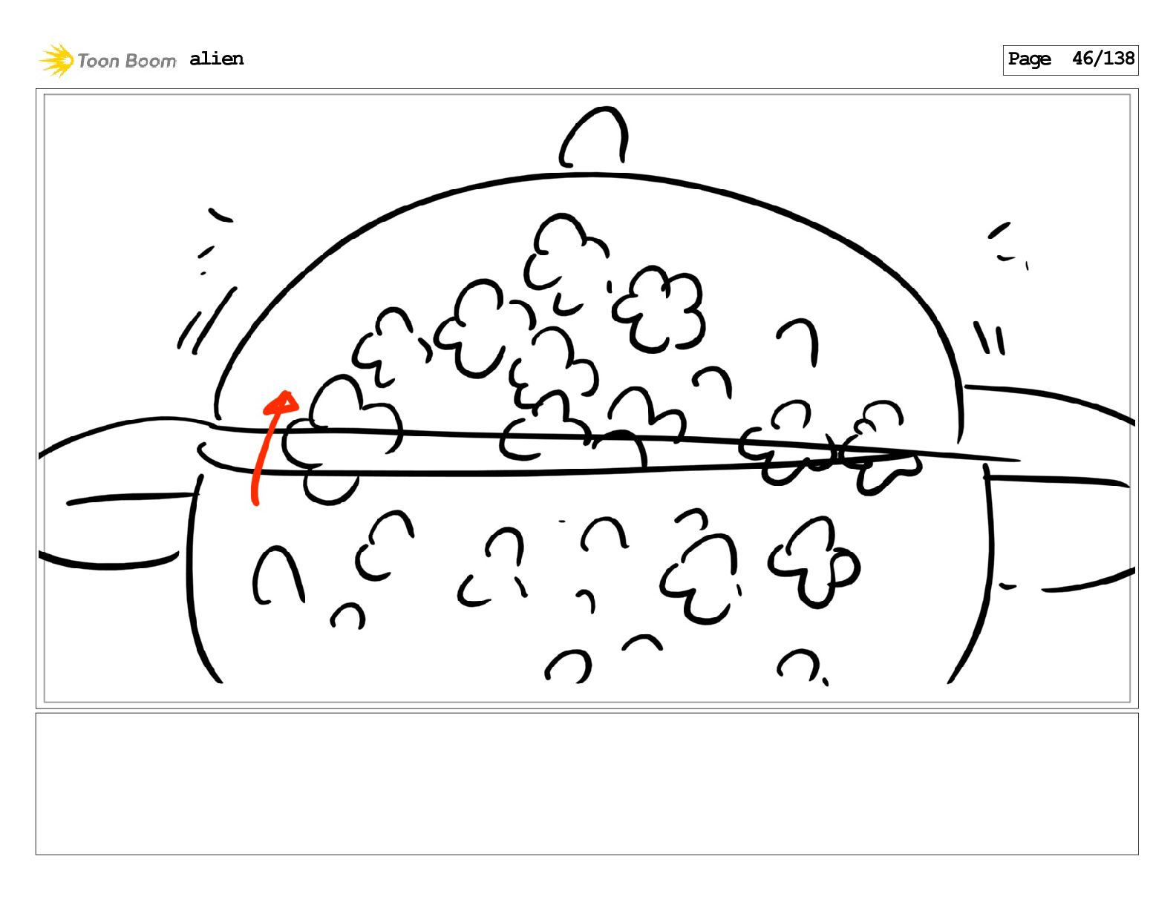The height and width of the screenshot is (908, 1176).
Task: Click the Page 46/138 indicator box
Action: point(1070,59)
